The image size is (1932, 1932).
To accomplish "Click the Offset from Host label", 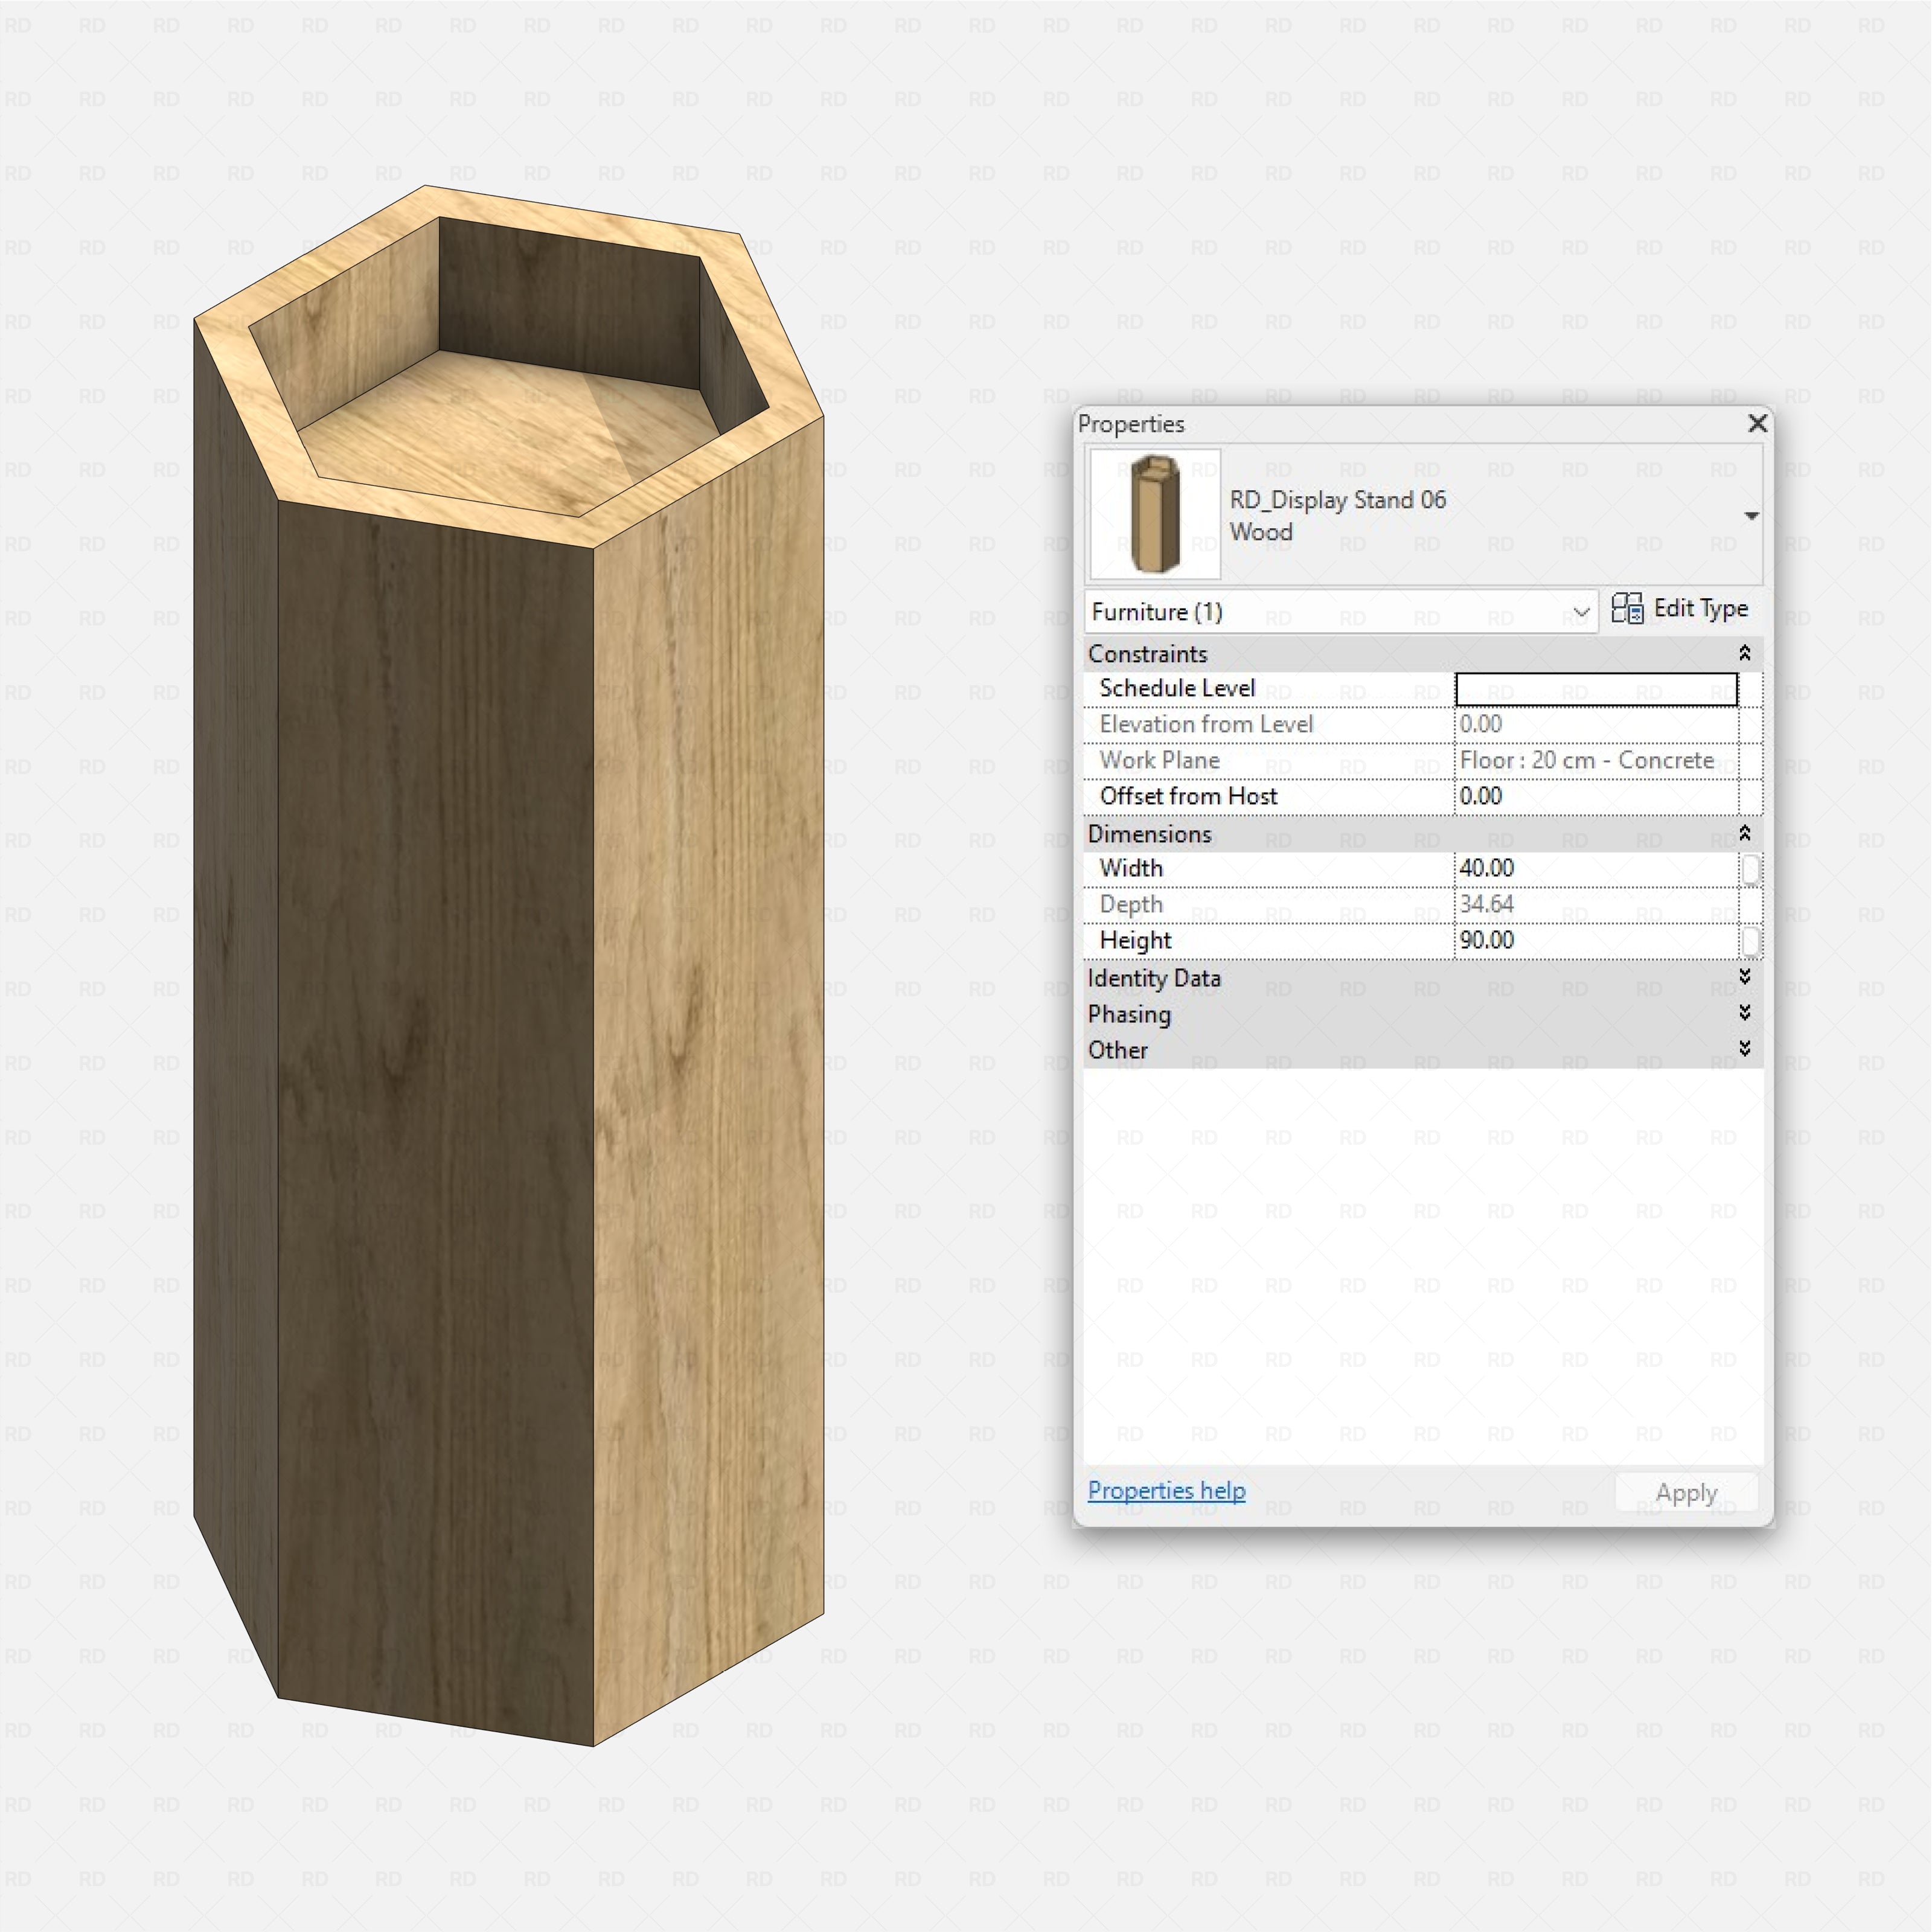I will point(1188,796).
